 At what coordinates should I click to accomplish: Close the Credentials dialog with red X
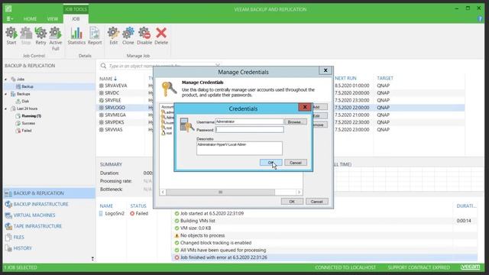click(x=305, y=107)
